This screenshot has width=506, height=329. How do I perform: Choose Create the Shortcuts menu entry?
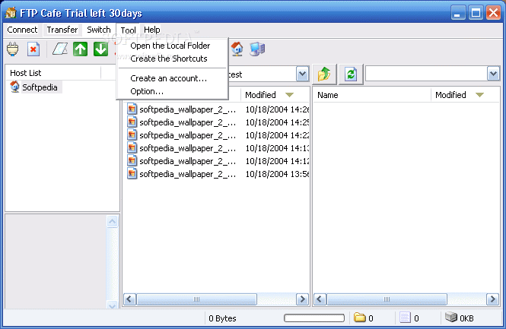pos(173,59)
